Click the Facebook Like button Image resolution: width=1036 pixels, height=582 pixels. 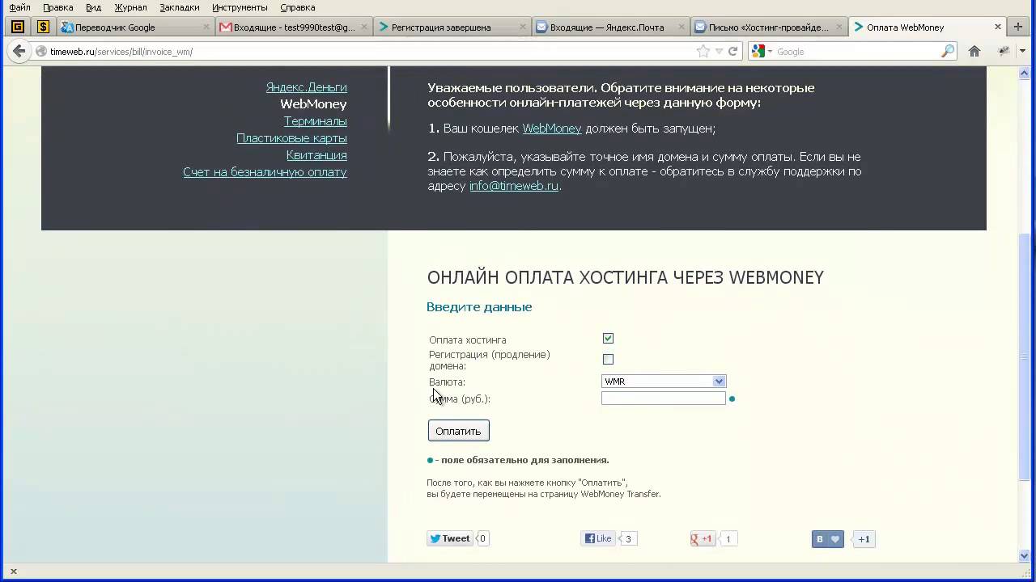pyautogui.click(x=598, y=538)
